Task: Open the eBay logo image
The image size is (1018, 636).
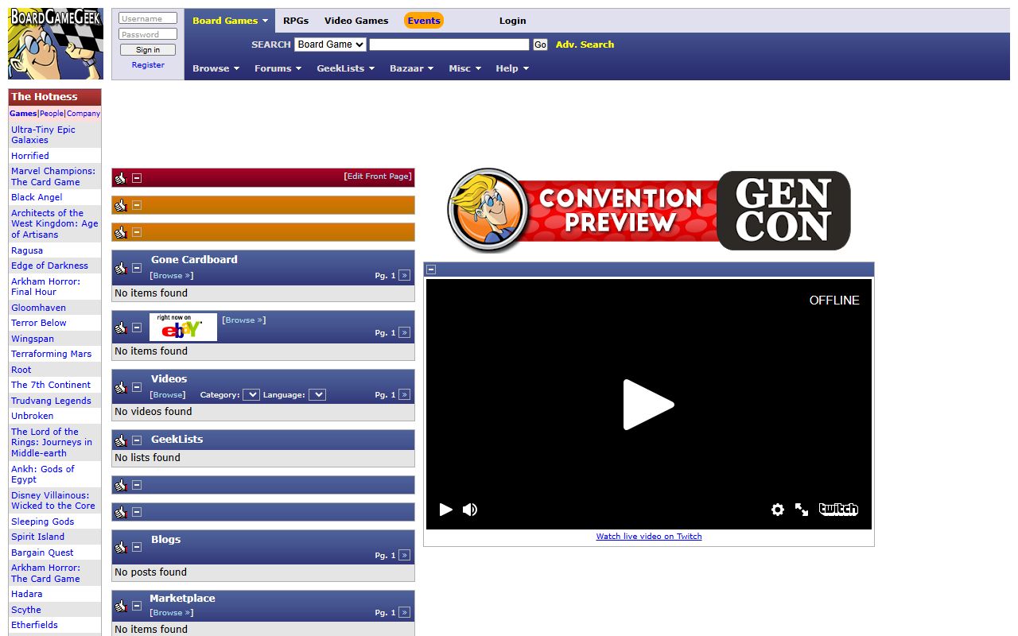Action: coord(183,327)
